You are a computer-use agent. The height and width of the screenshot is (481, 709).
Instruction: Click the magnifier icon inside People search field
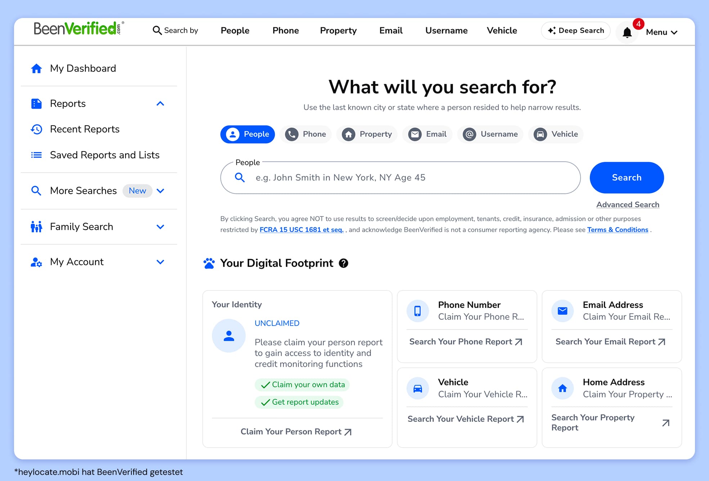coord(240,177)
